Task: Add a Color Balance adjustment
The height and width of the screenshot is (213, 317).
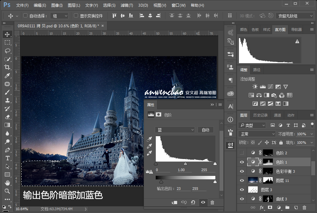Action: point(259,95)
